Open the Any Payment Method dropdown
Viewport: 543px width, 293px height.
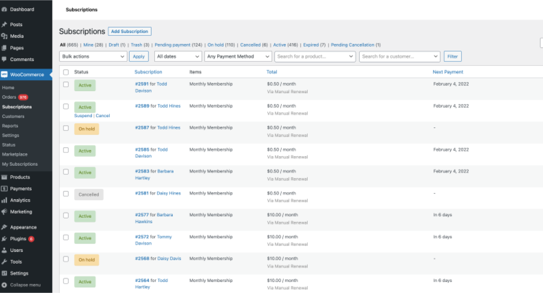click(238, 56)
